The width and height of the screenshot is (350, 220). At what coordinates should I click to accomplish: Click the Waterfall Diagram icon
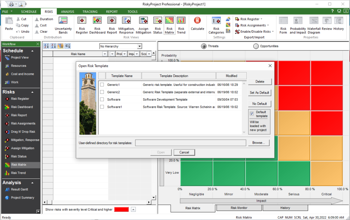click(x=313, y=25)
